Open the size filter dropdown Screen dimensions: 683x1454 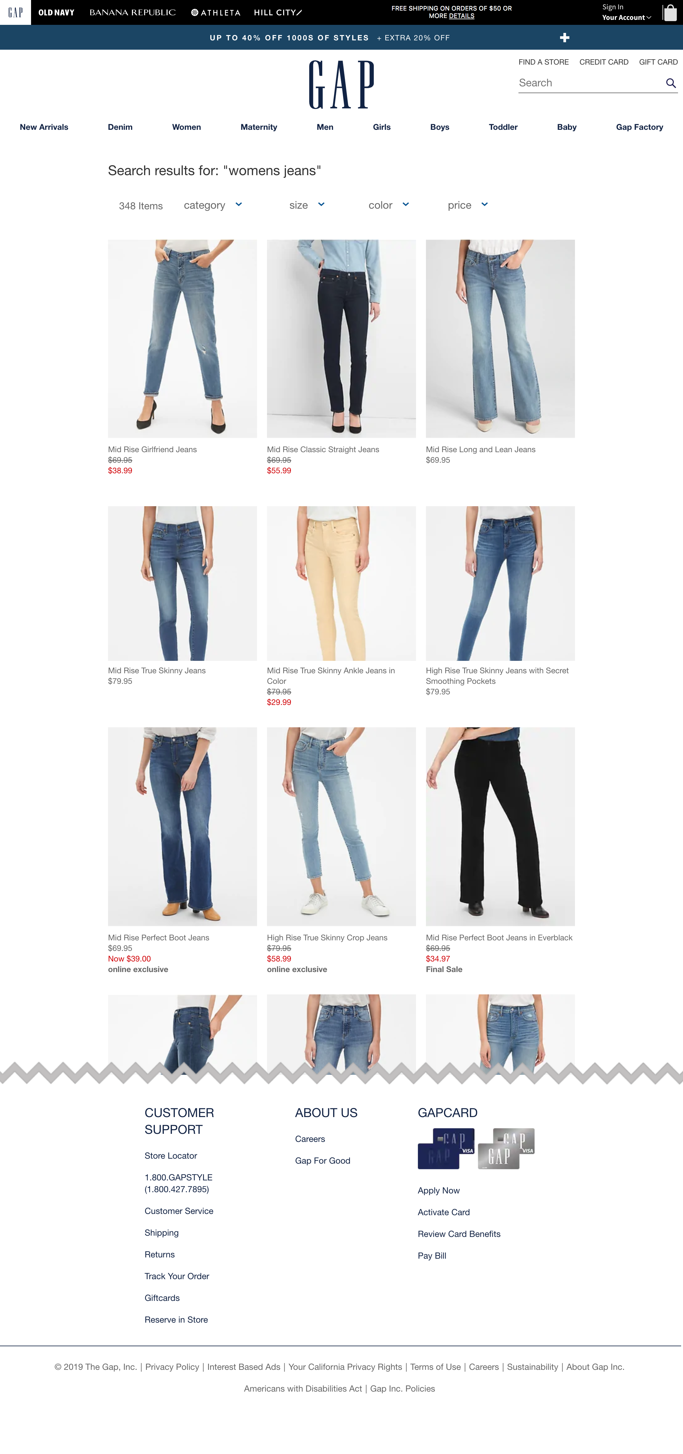tap(306, 205)
